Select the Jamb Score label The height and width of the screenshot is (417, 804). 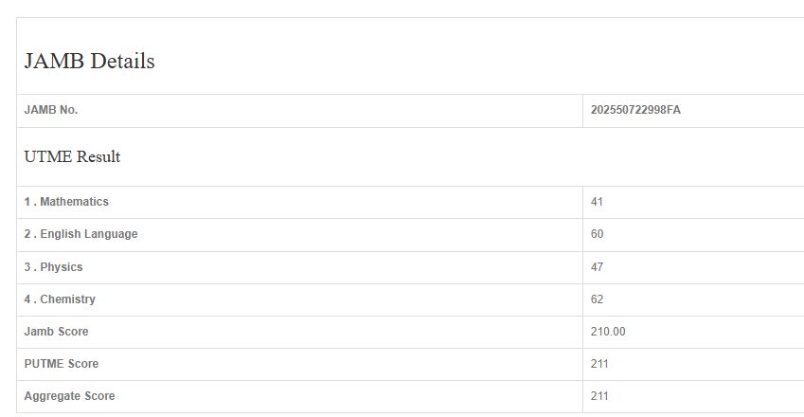56,332
